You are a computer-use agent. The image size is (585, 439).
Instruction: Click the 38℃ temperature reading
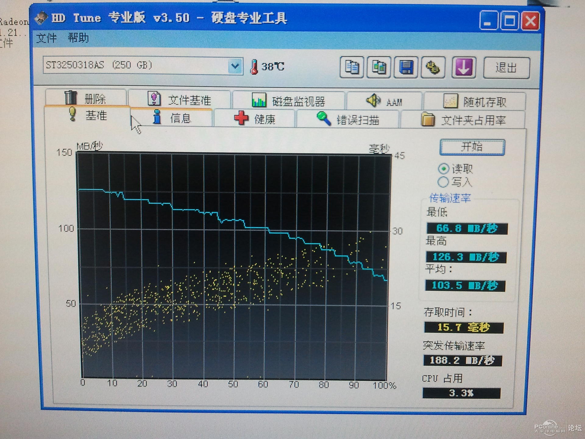273,66
